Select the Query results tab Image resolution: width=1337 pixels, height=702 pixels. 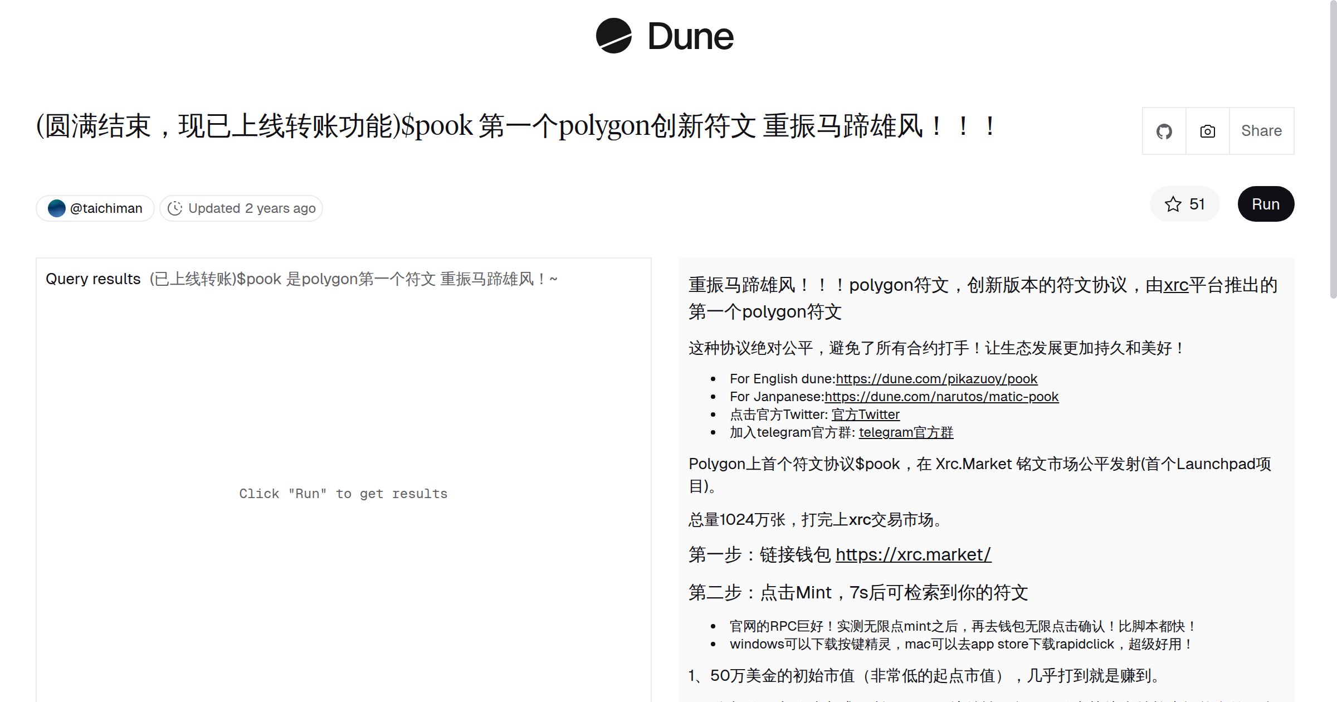coord(92,279)
